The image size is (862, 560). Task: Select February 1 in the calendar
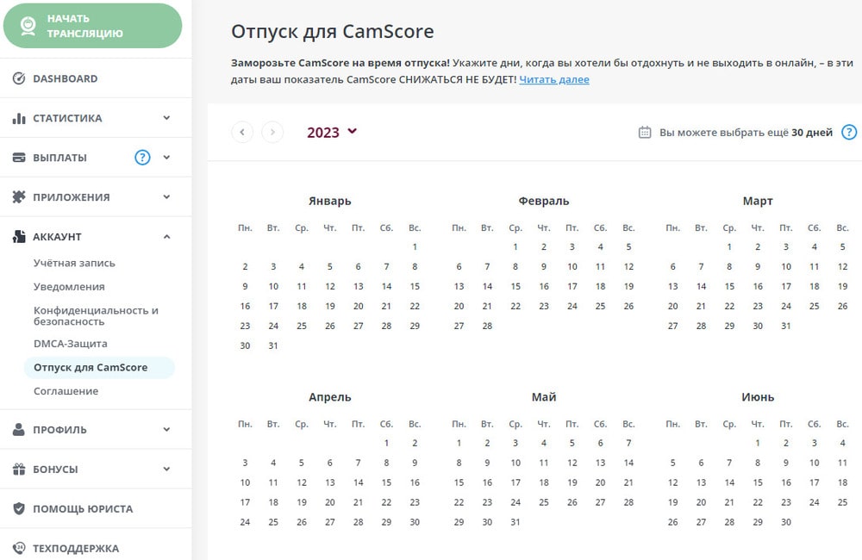[515, 246]
